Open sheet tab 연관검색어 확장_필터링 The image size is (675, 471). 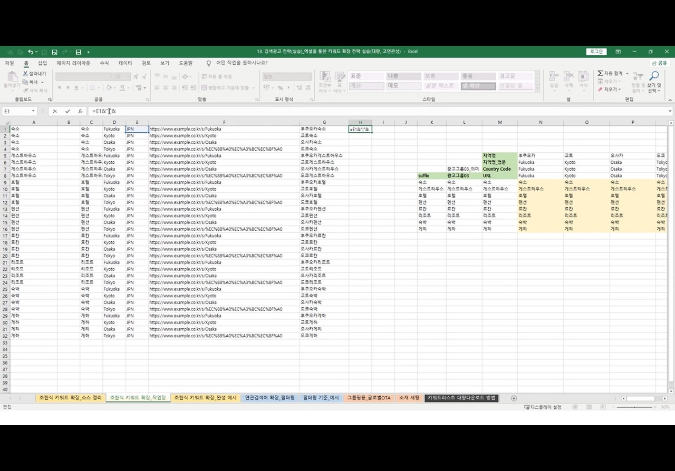[270, 398]
